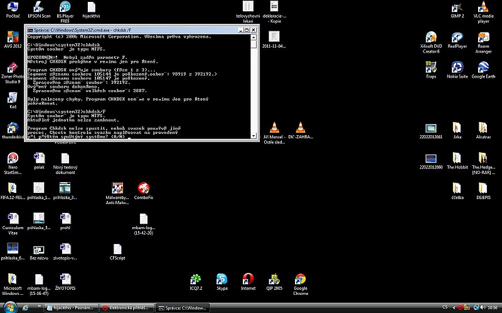The image size is (502, 313).
Task: Open FIFA.12-REL folder icon
Action: [x=13, y=191]
